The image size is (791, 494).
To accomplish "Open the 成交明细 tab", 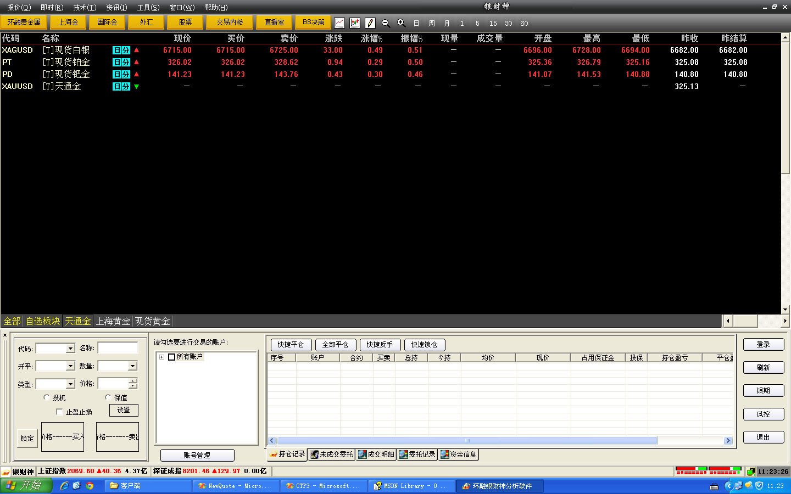I will [377, 454].
